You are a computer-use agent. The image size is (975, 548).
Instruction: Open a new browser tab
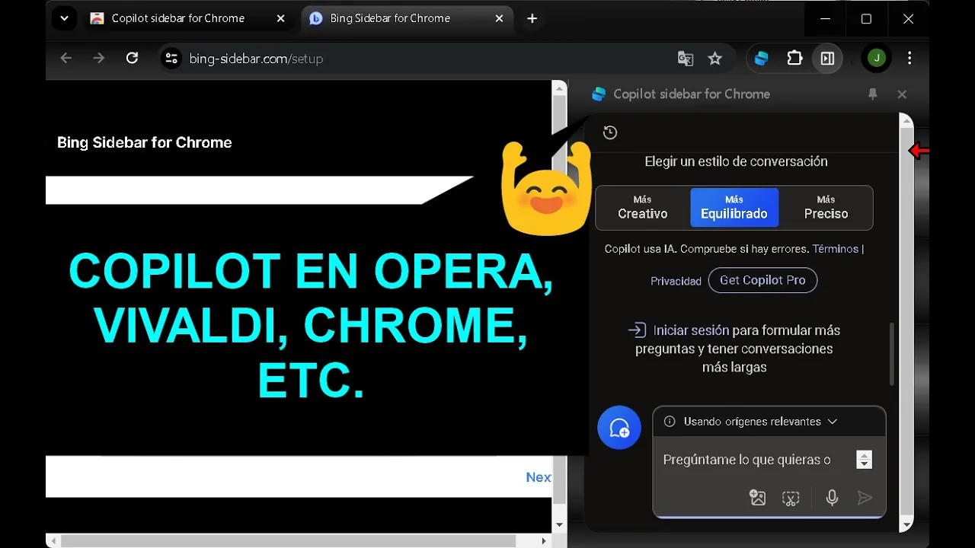pyautogui.click(x=532, y=19)
